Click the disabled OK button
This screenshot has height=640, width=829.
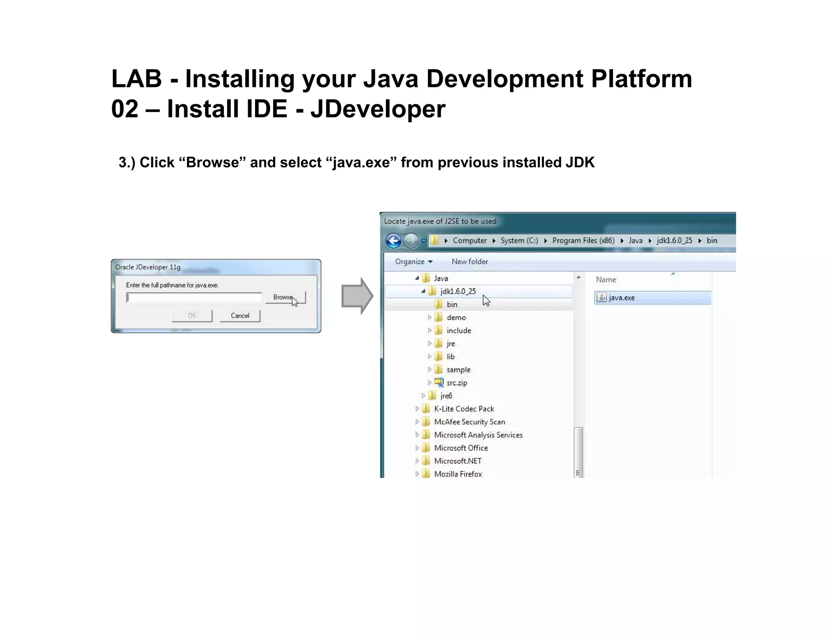click(192, 316)
